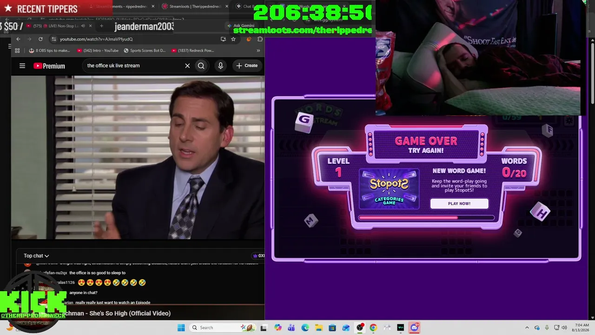The height and width of the screenshot is (335, 595).
Task: Open the '8 OBS tips to make...' bookmark
Action: 49,50
